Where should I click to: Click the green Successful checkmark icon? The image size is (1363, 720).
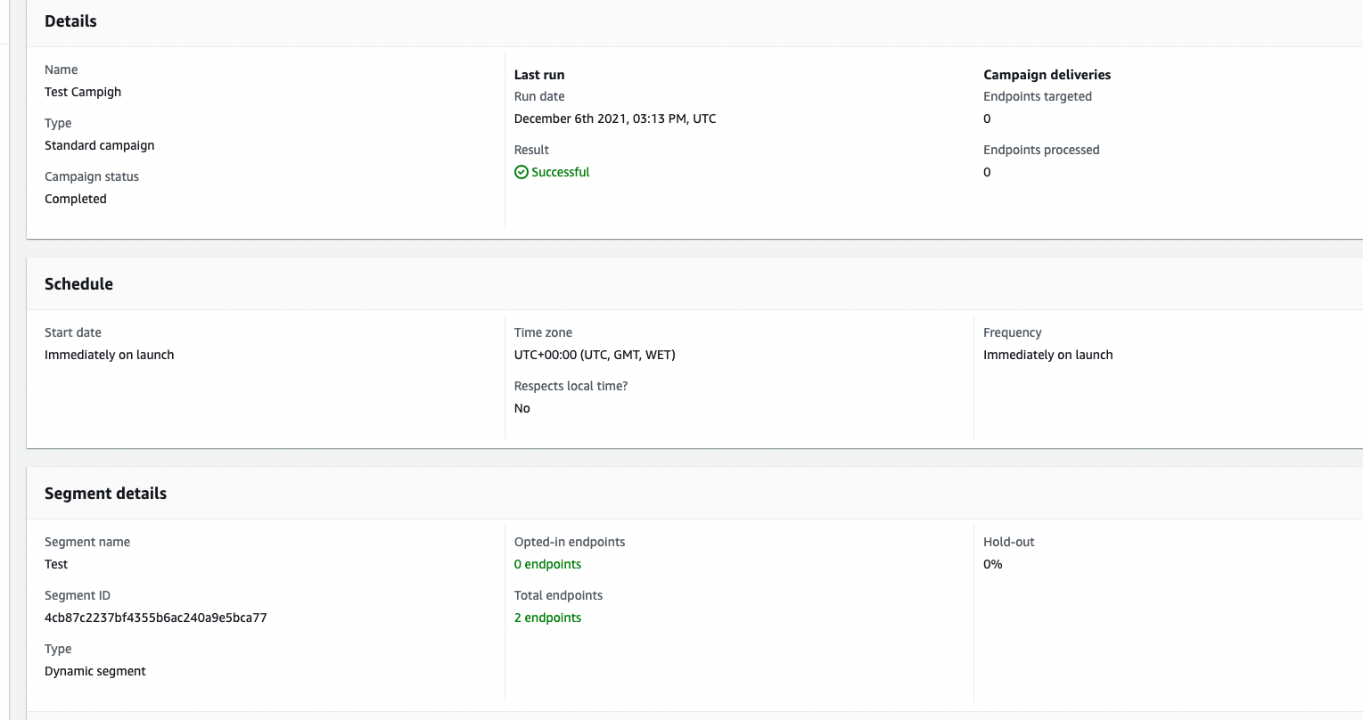[521, 171]
